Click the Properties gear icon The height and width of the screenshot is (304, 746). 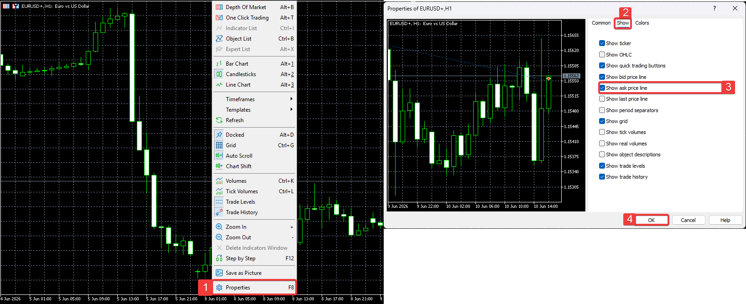pos(219,288)
